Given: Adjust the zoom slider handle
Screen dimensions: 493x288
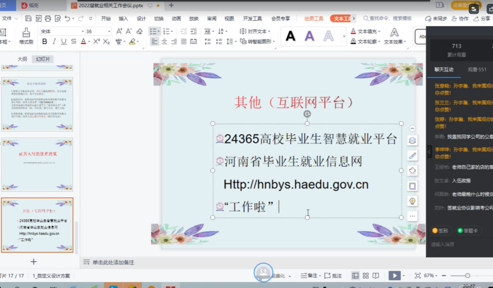Looking at the screenshot, I should pos(467,276).
